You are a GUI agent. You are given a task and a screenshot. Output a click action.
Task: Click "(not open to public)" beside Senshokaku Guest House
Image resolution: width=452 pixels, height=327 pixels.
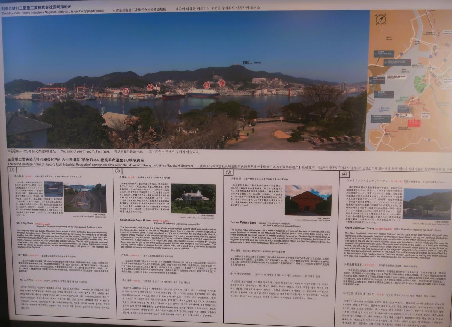pyautogui.click(x=160, y=220)
